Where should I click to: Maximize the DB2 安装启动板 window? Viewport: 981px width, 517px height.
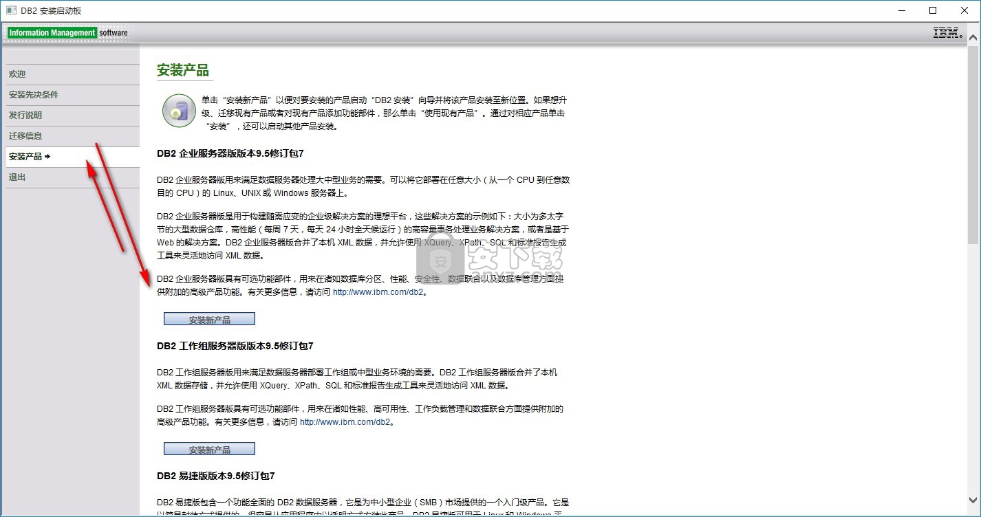[x=933, y=10]
